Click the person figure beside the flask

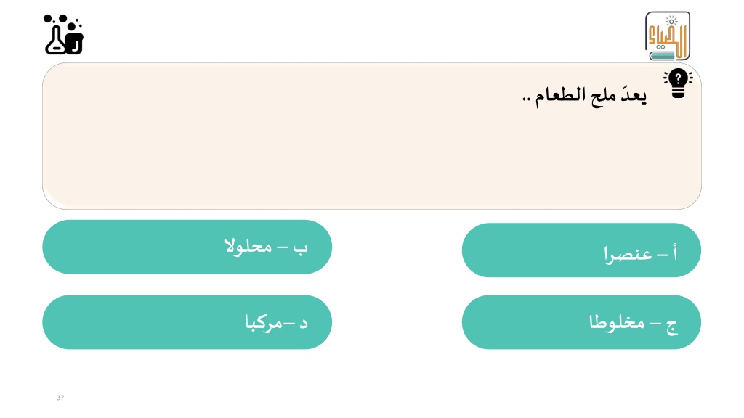click(x=75, y=38)
